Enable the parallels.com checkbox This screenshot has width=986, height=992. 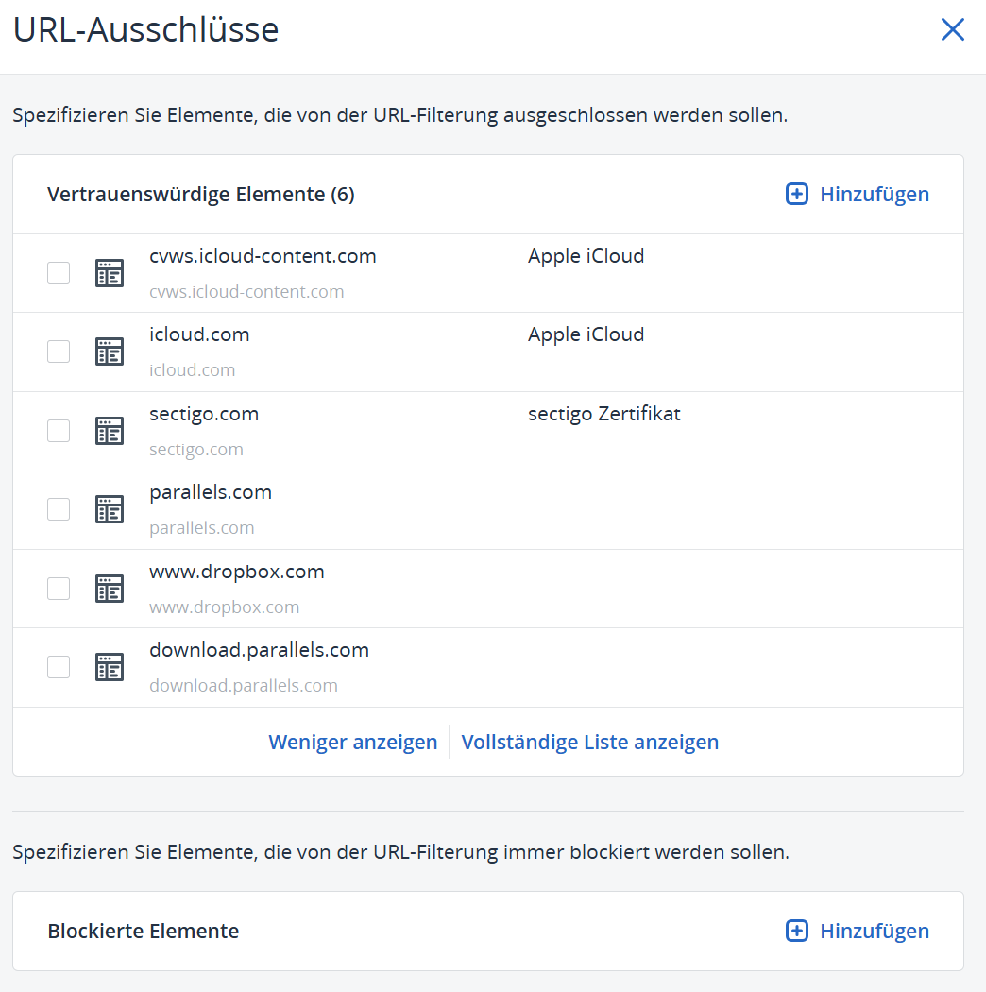[x=59, y=509]
